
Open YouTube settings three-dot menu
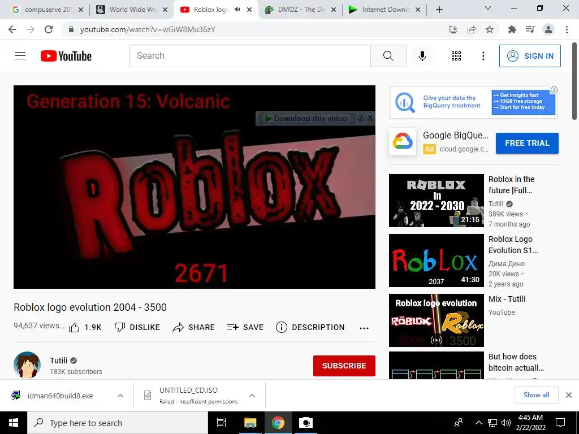pyautogui.click(x=483, y=56)
